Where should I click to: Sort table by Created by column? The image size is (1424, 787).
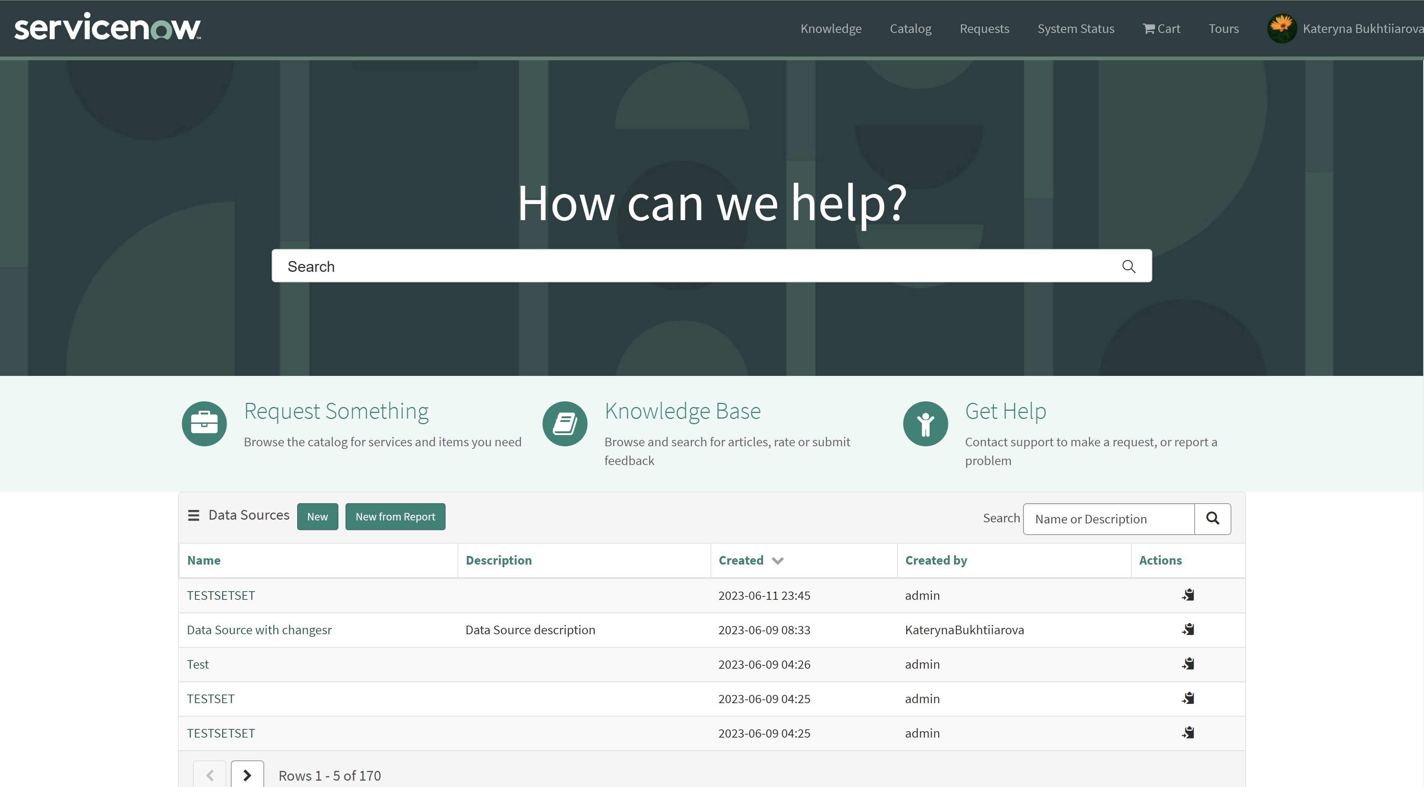[x=935, y=560]
